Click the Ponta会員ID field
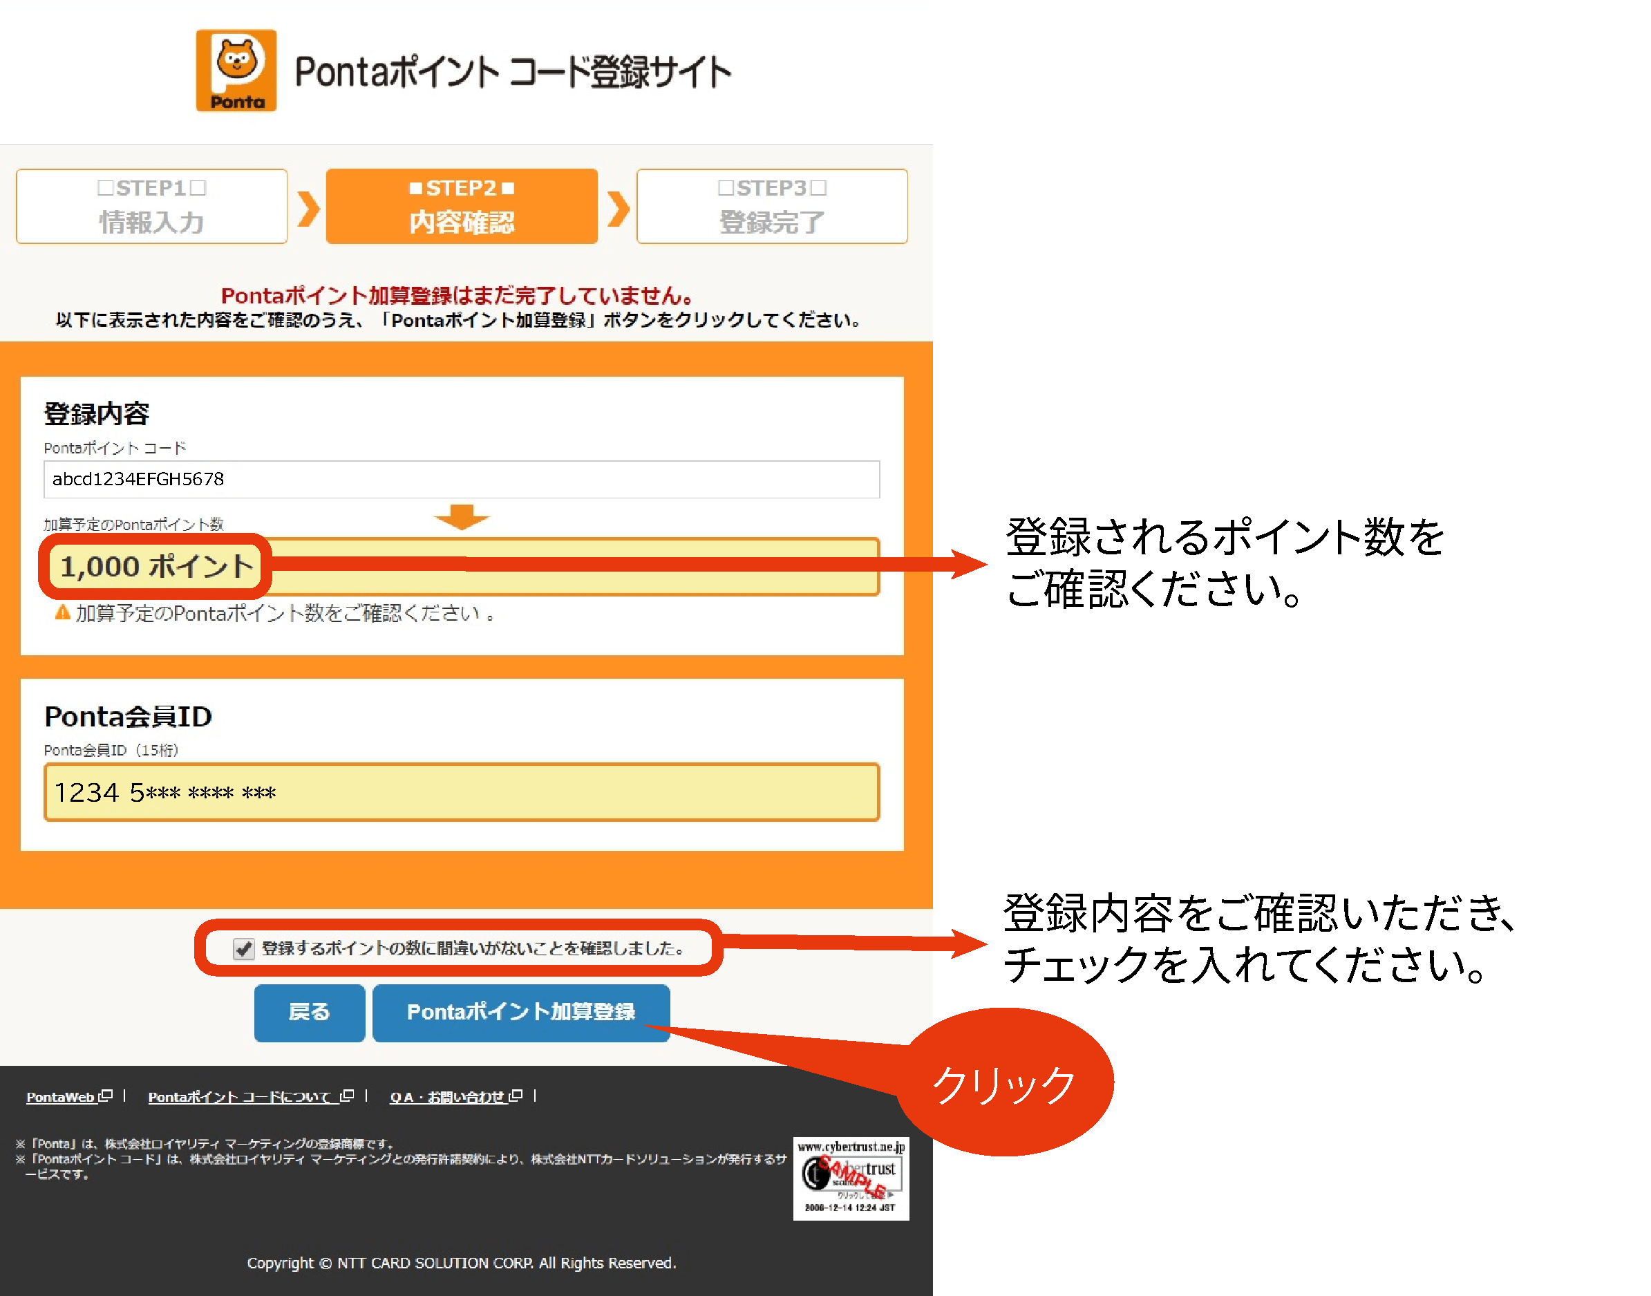The image size is (1651, 1296). (462, 792)
